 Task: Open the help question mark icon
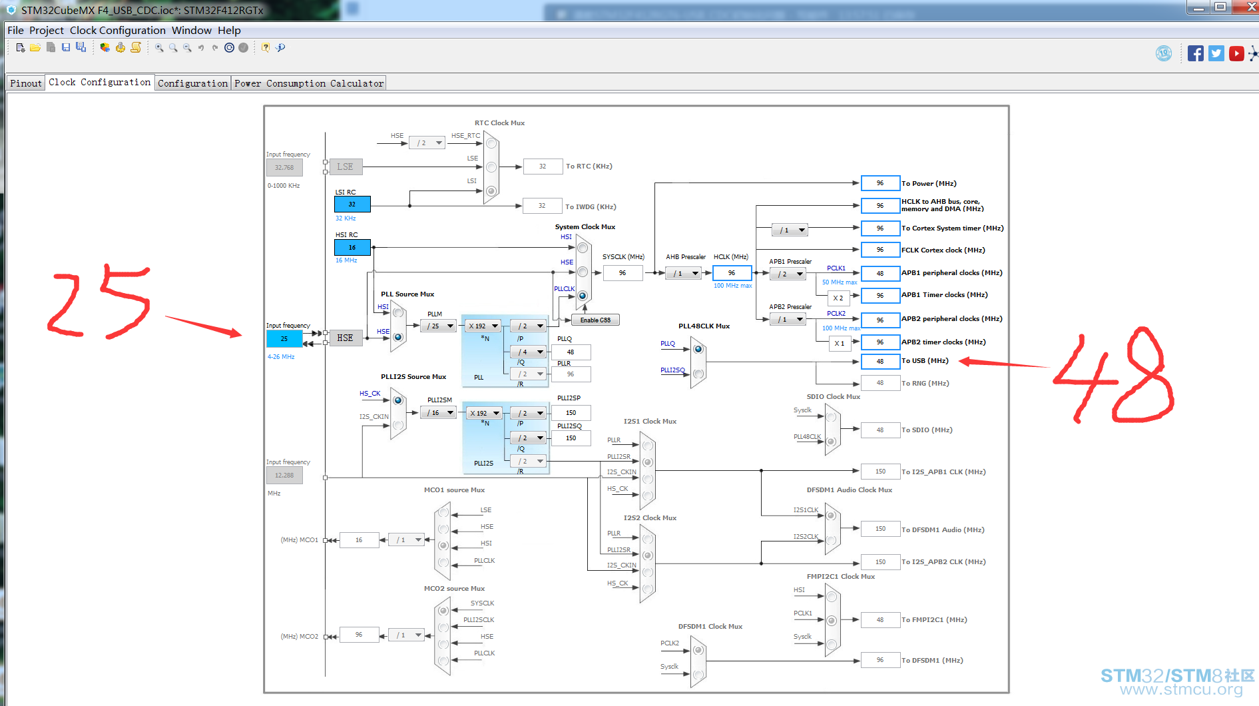click(x=266, y=48)
